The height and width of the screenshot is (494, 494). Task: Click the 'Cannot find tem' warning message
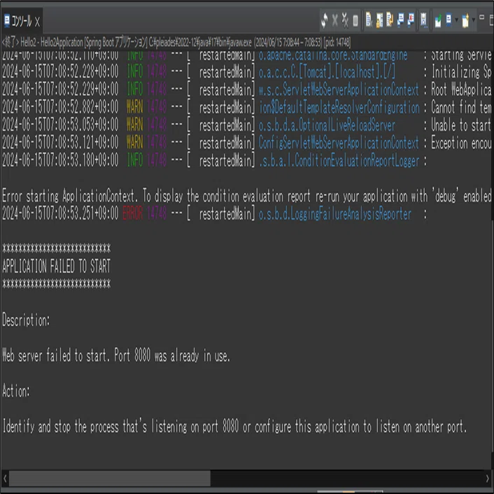tap(461, 108)
